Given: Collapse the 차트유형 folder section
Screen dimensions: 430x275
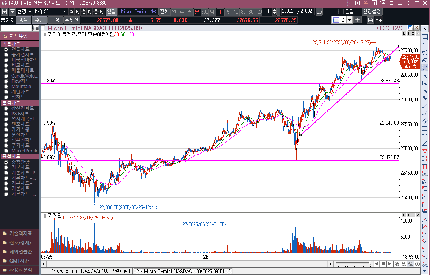Looking at the screenshot, I should pos(19,36).
